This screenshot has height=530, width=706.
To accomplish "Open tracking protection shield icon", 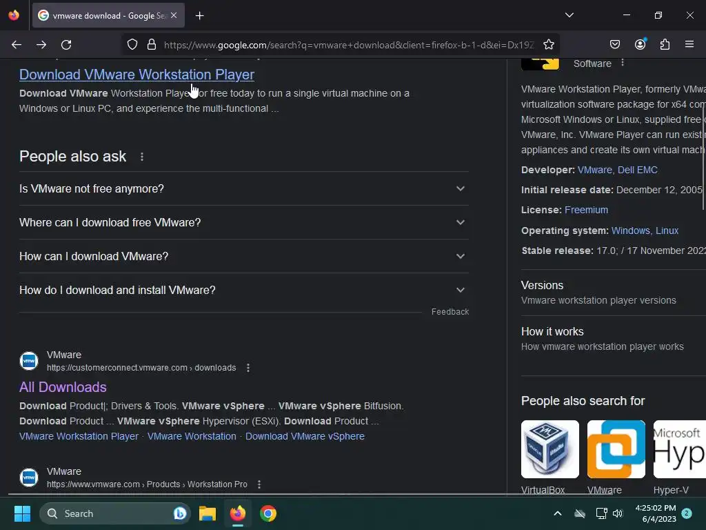I will pos(132,45).
